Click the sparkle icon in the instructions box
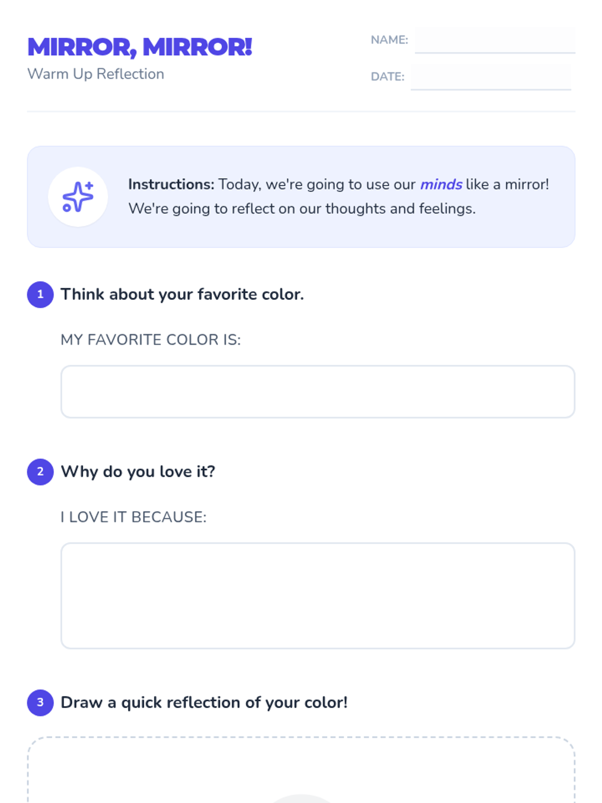Image resolution: width=602 pixels, height=803 pixels. click(78, 197)
